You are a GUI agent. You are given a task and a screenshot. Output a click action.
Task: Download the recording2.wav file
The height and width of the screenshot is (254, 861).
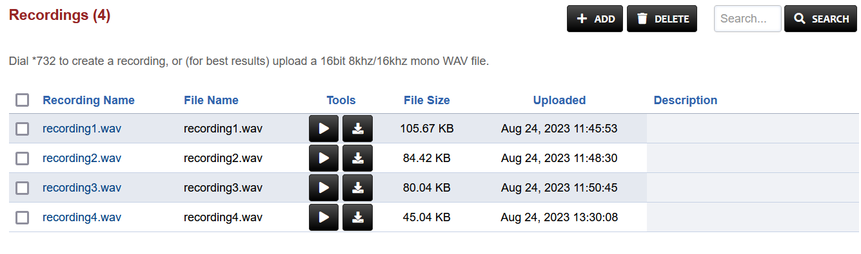(357, 158)
